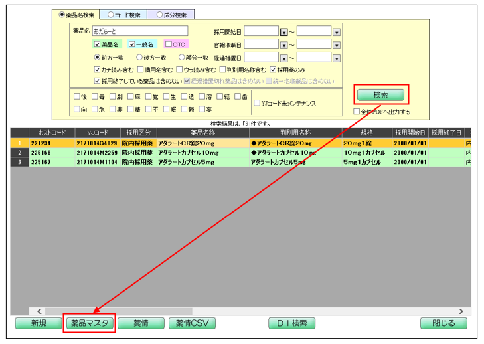Open the 薬品マスタ button
This screenshot has height=344, width=484.
[89, 323]
